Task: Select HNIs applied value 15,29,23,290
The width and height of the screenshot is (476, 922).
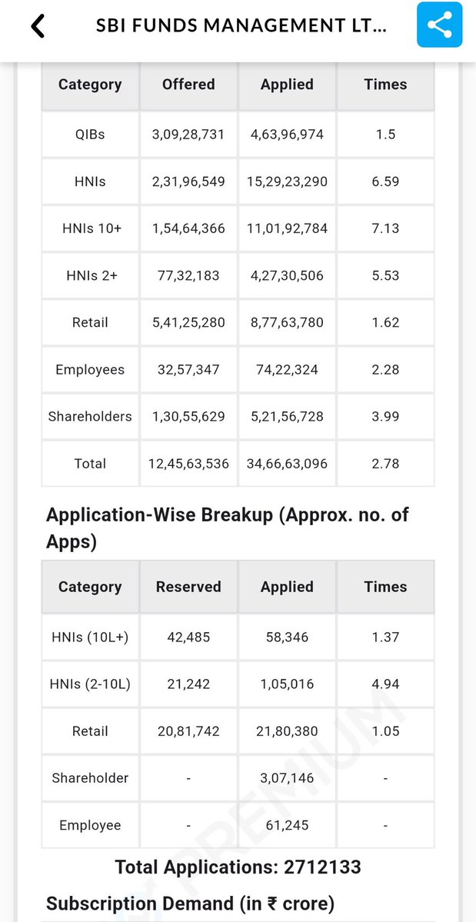Action: pos(287,181)
